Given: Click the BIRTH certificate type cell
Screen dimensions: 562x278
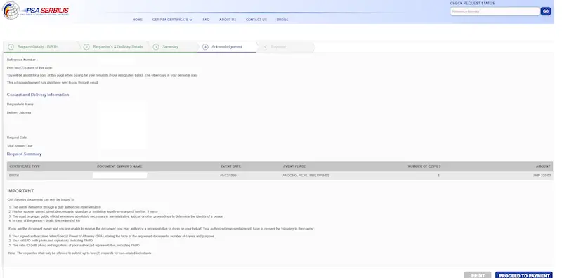Looking at the screenshot, I should coord(14,176).
